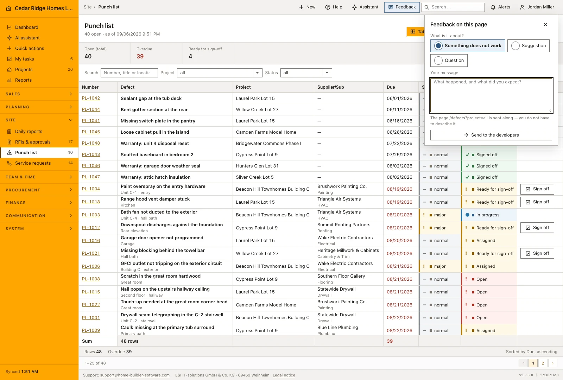Click the Assistant sparkle icon in the top bar
Viewport: 563px width, 380px height.
(354, 7)
